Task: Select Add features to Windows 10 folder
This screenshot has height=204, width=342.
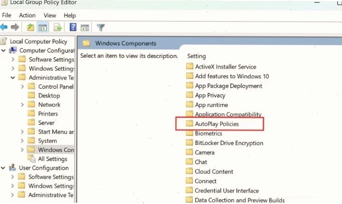Action: [232, 76]
